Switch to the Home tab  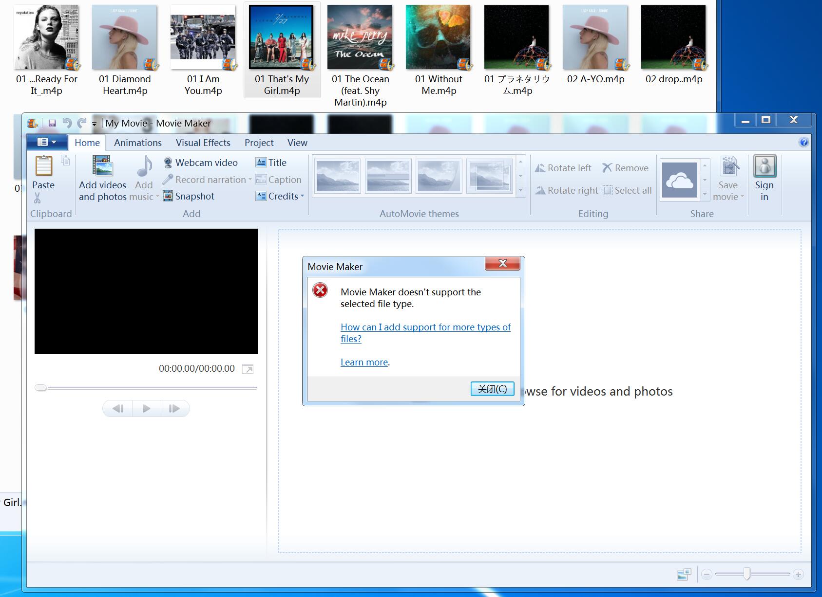[87, 143]
